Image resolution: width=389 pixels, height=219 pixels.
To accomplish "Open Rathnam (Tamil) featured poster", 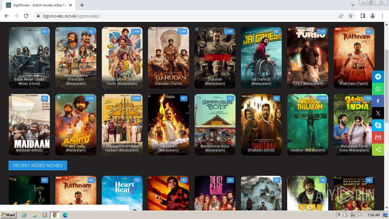I will pyautogui.click(x=354, y=58).
